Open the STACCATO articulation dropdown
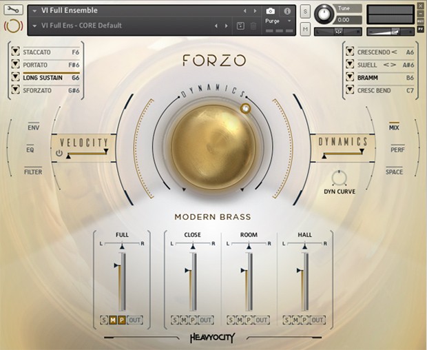Viewport: 427px width, 350px height. coord(16,51)
